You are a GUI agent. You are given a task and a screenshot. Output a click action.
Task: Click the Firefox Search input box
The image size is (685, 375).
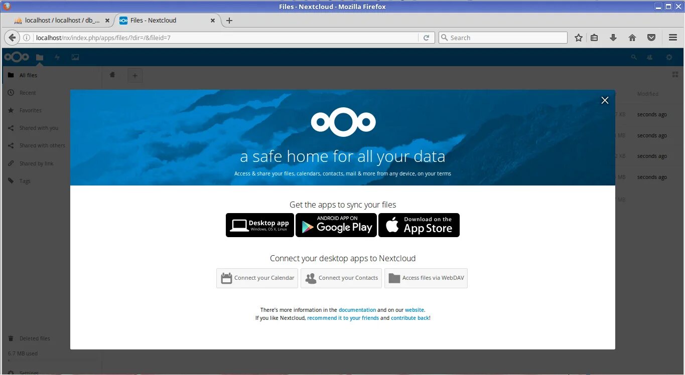[503, 38]
